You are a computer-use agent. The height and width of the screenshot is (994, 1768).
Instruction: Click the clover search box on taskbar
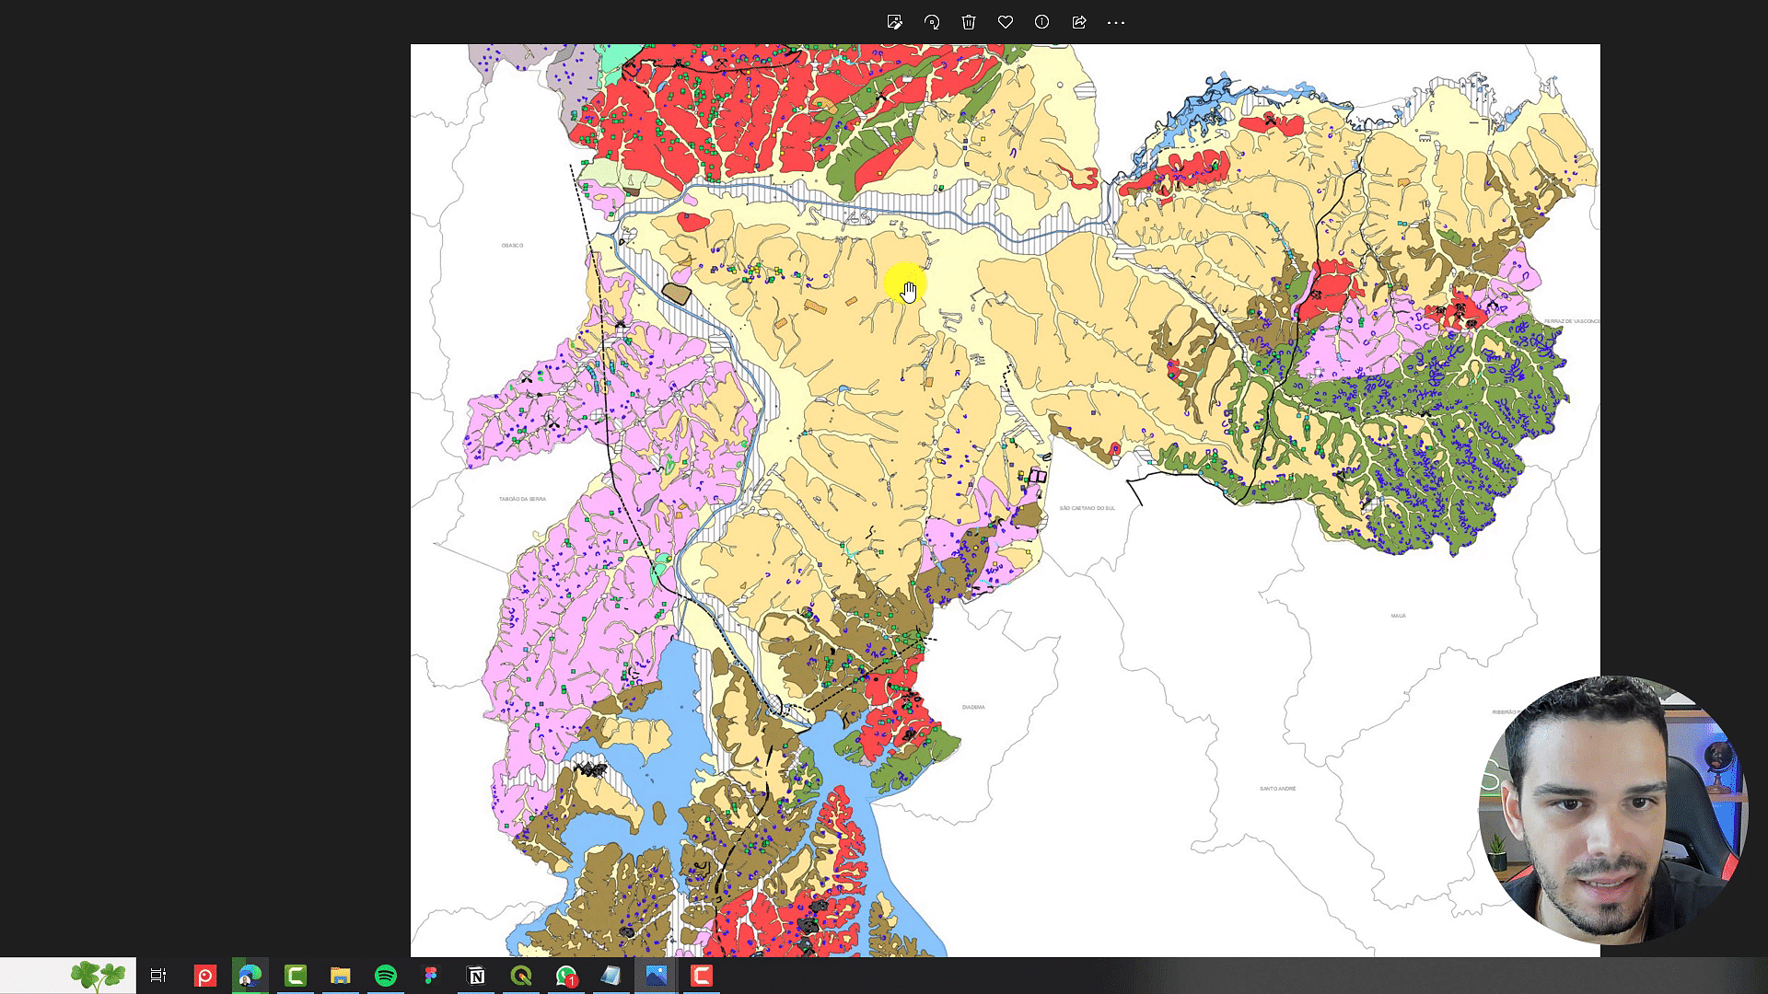click(x=68, y=976)
